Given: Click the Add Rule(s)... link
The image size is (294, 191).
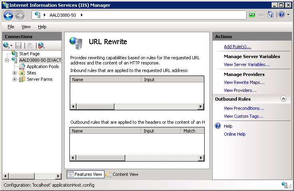Looking at the screenshot, I should [x=237, y=47].
